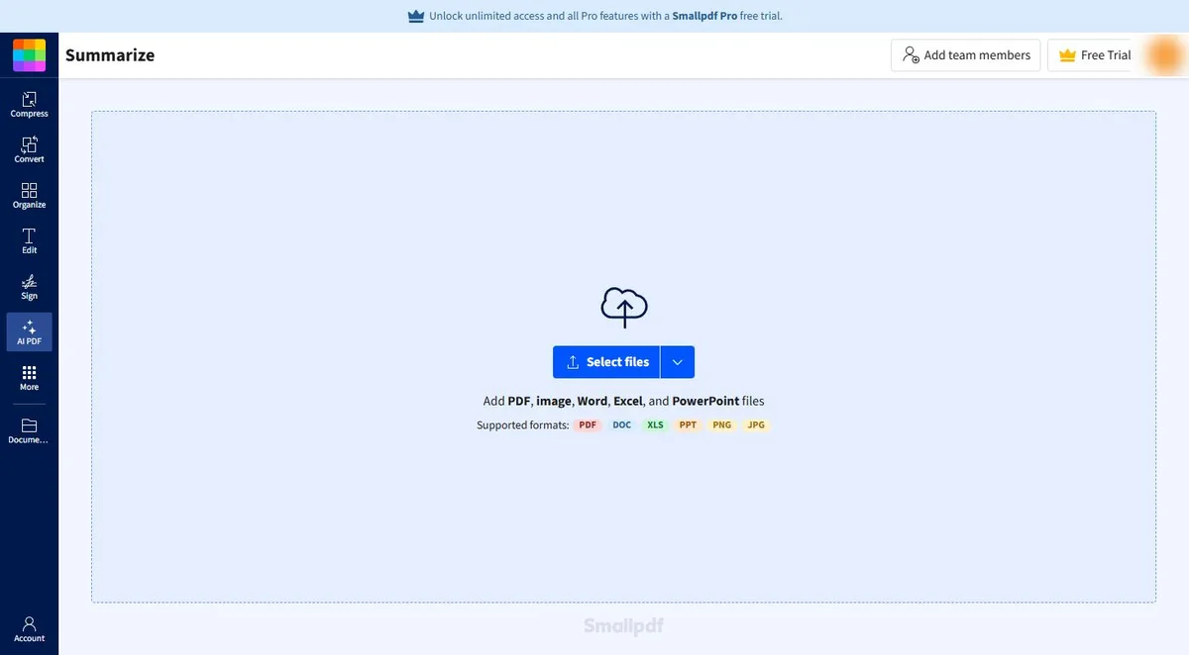Expand the Select files dropdown arrow

(678, 362)
